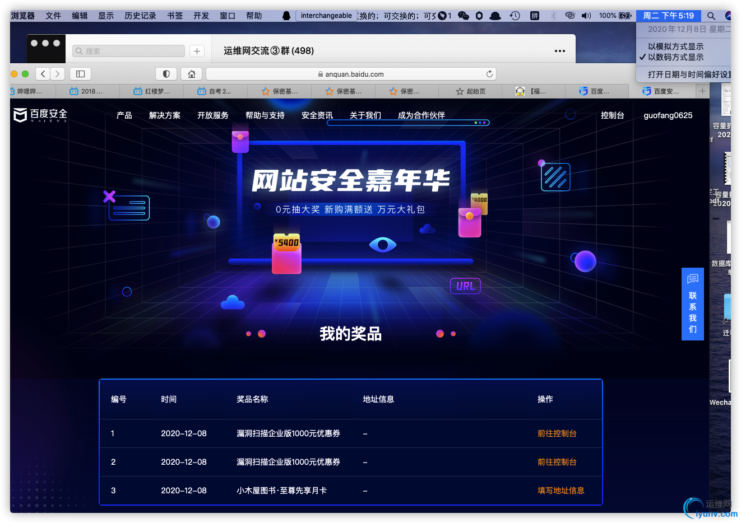Click the 地址信息 column header

pyautogui.click(x=378, y=399)
